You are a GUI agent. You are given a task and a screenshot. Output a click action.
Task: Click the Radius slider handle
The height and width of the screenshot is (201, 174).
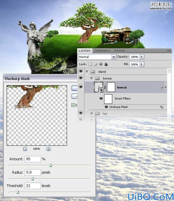click(x=32, y=178)
